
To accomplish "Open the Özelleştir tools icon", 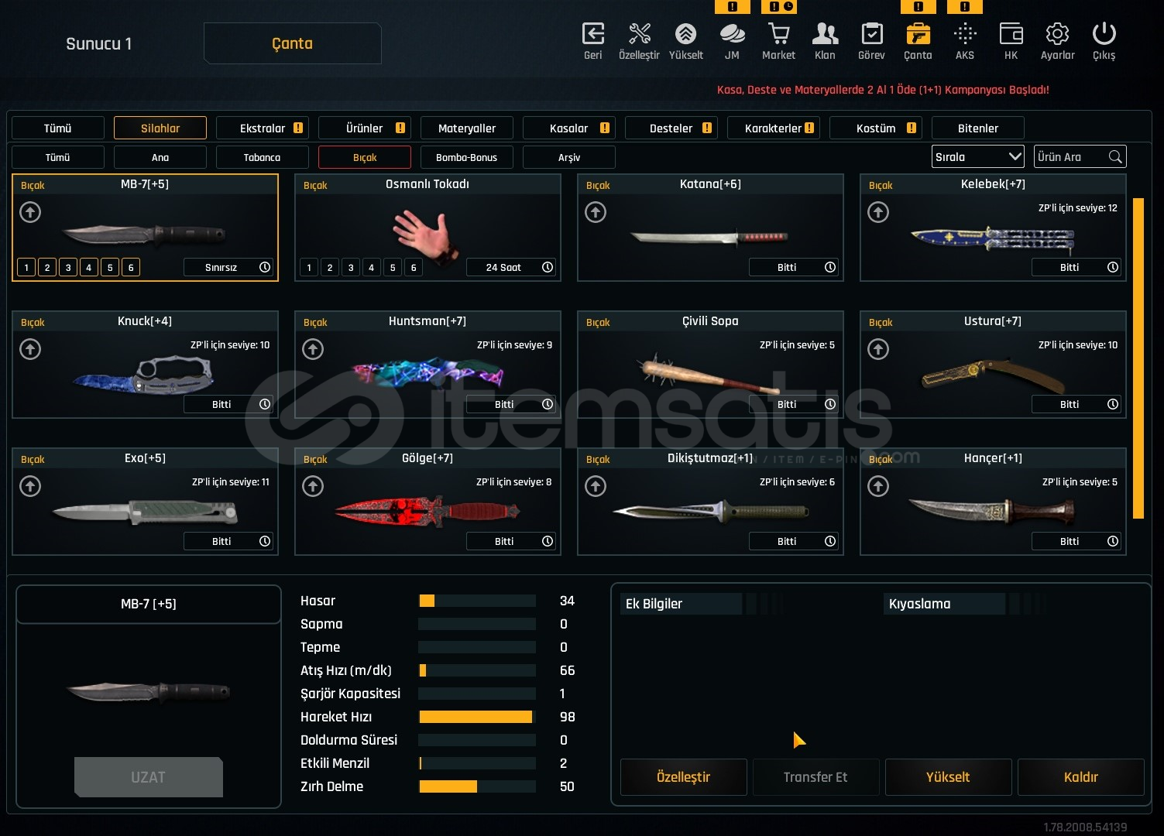I will (640, 34).
